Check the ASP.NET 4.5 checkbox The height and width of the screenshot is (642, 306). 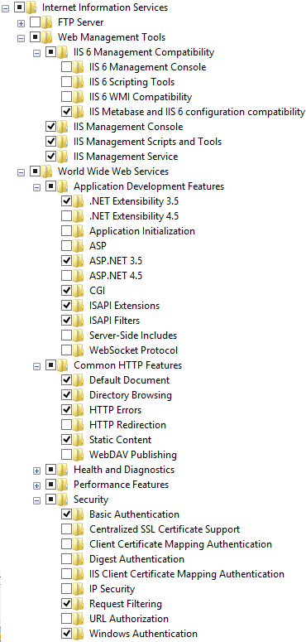click(67, 276)
